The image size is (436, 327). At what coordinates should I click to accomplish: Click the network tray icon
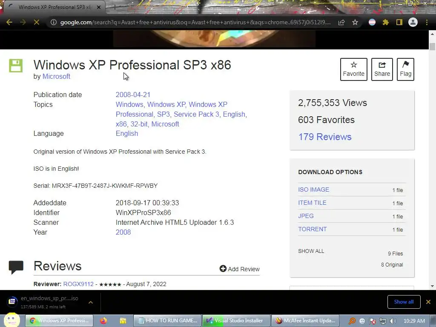click(383, 321)
